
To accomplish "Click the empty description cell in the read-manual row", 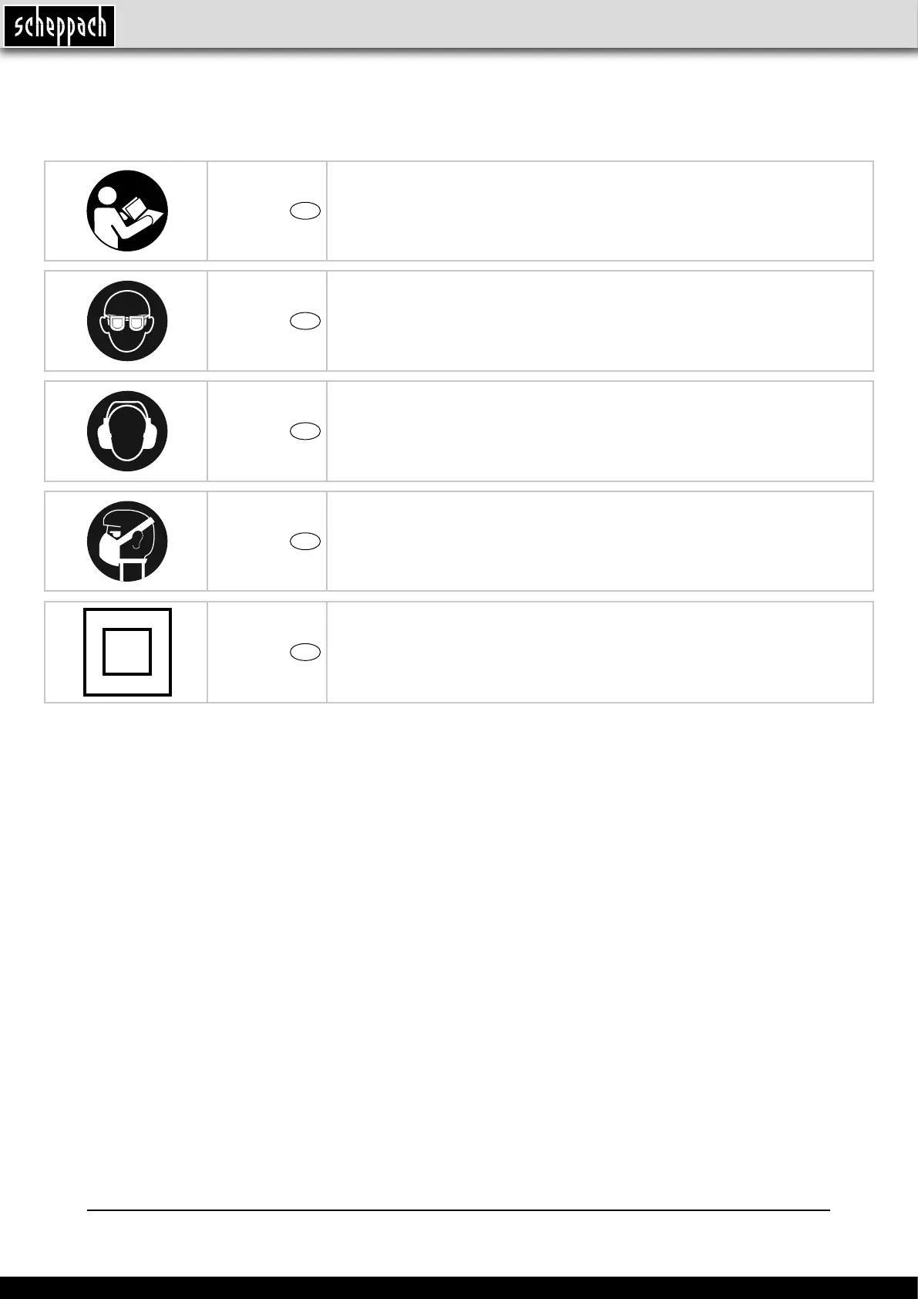I will coord(600,211).
